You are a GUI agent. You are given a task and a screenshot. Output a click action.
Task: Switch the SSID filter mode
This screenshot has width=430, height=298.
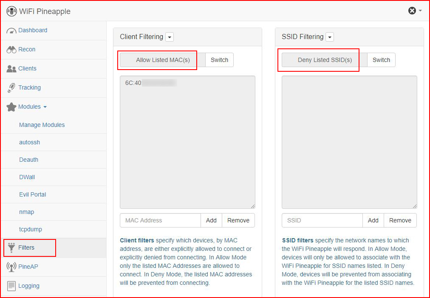(x=381, y=60)
